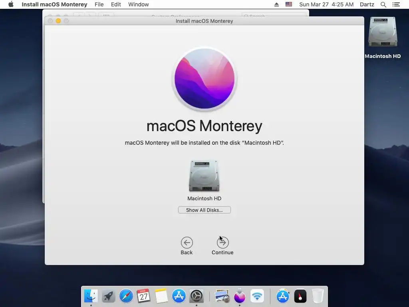Click the 'macOS Monterey' heading text
This screenshot has height=307, width=409.
204,126
